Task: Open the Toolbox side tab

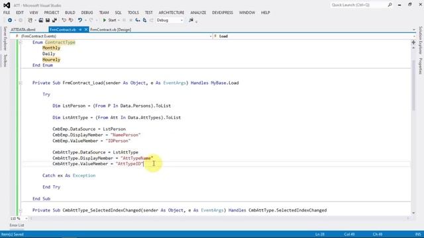Action: [5, 60]
